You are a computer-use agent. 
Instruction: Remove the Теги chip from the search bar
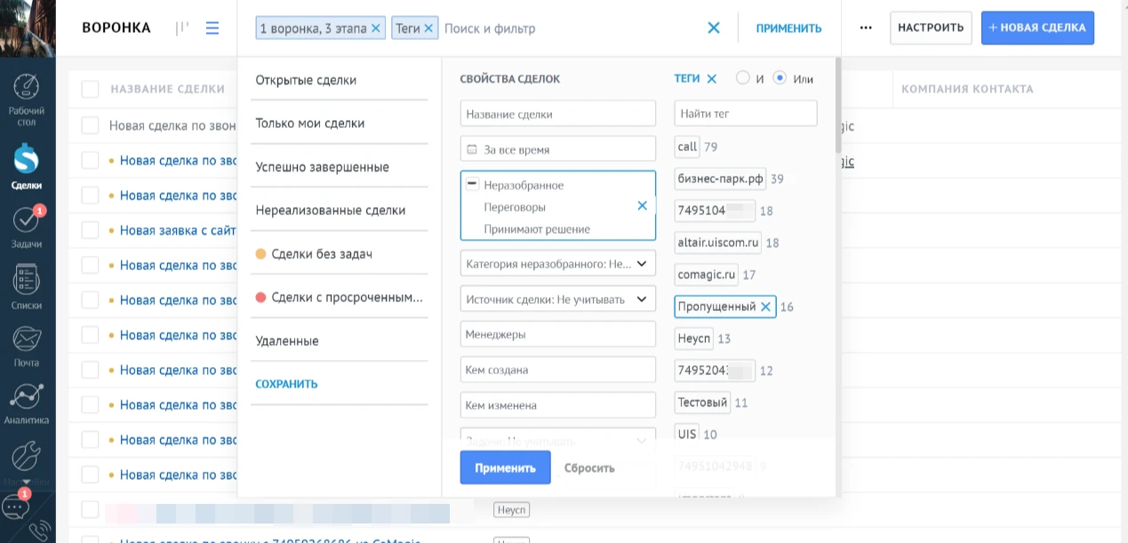428,28
